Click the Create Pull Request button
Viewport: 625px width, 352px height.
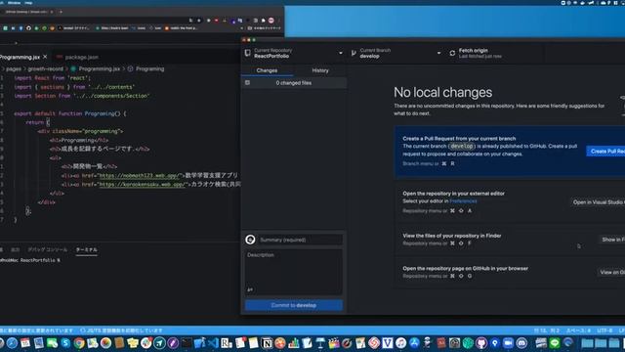(605, 152)
